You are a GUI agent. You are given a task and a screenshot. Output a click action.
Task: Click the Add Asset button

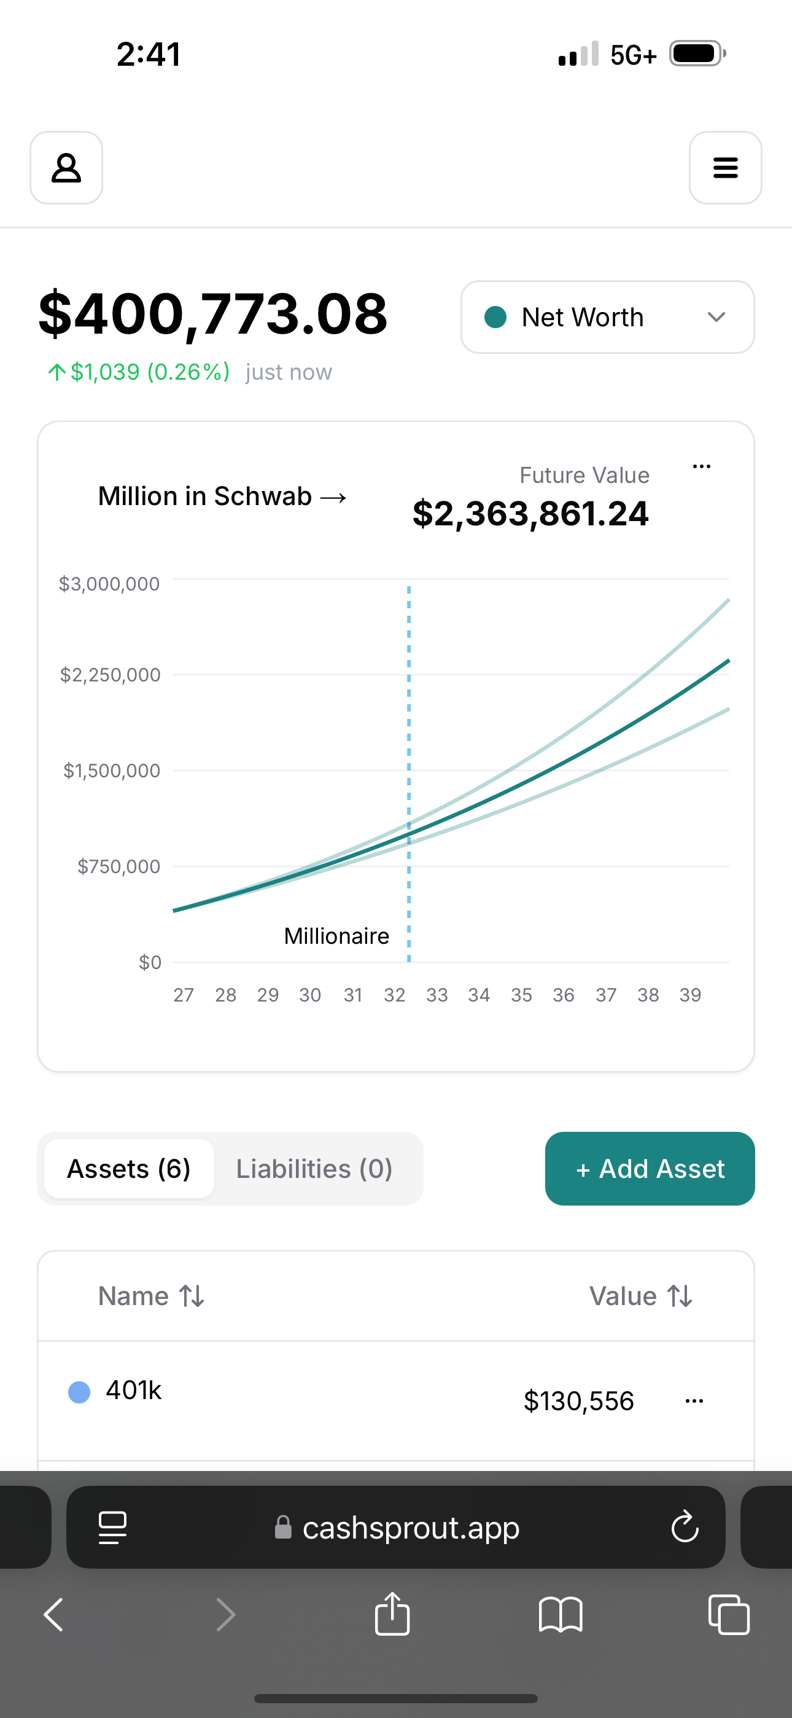click(x=650, y=1169)
